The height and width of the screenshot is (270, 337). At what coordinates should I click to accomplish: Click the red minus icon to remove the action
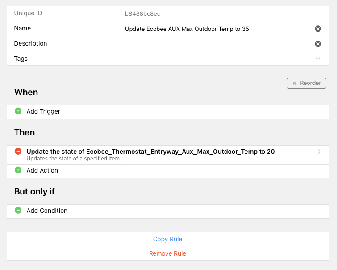tap(18, 152)
